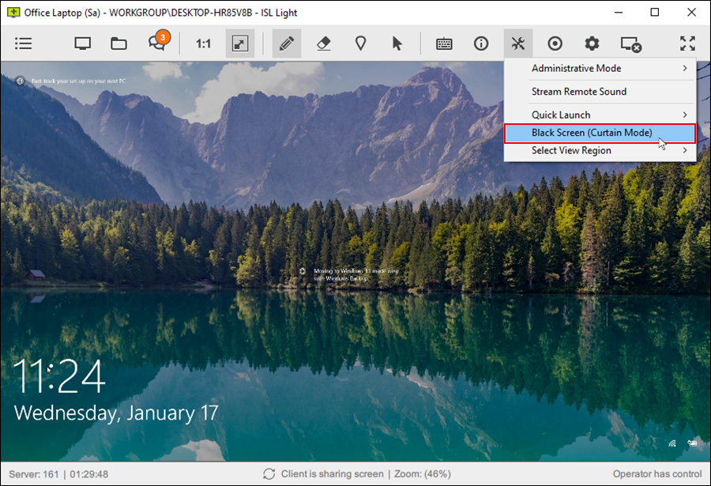Start session recording with the record icon

pyautogui.click(x=555, y=43)
